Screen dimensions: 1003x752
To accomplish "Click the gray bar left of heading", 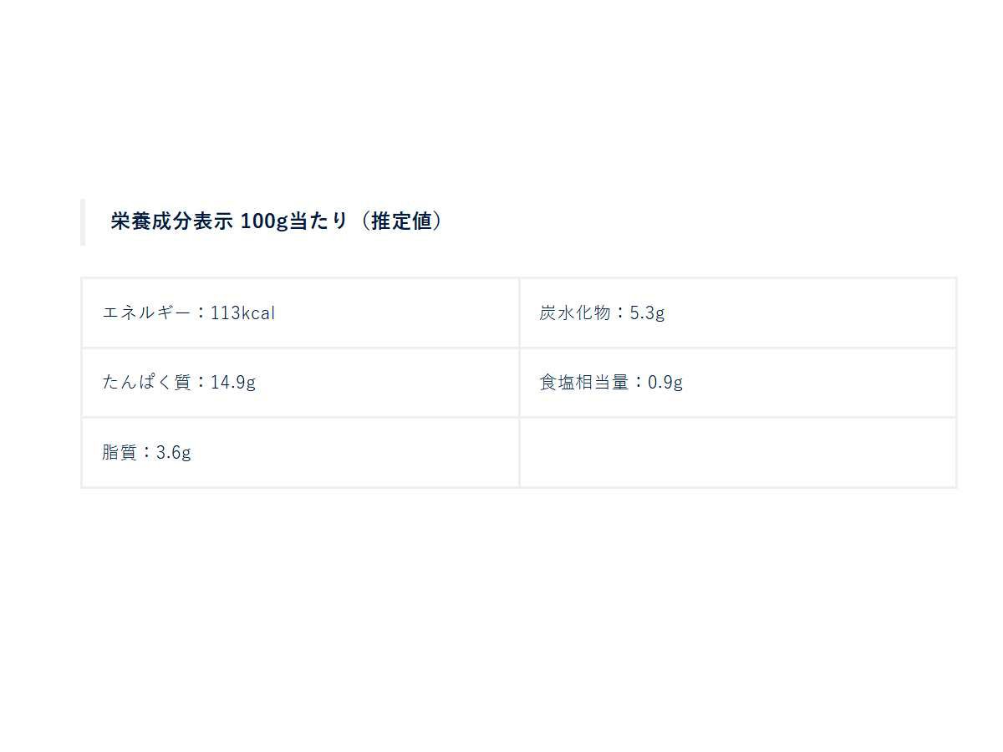I will point(83,222).
